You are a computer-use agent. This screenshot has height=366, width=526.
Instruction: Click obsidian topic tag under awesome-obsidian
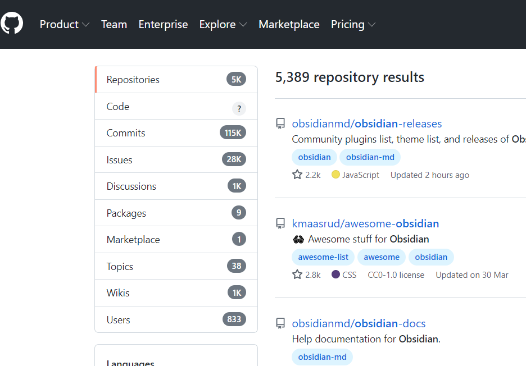[431, 257]
